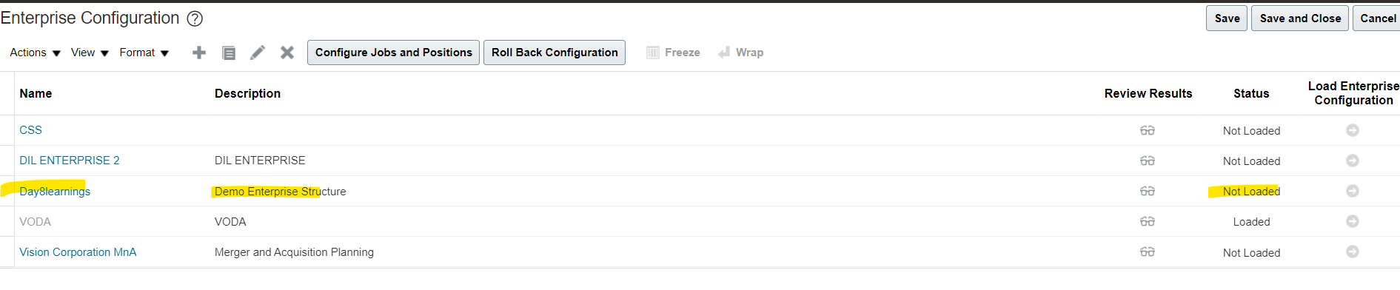Open the View dropdown menu
1400x290 pixels.
[90, 53]
